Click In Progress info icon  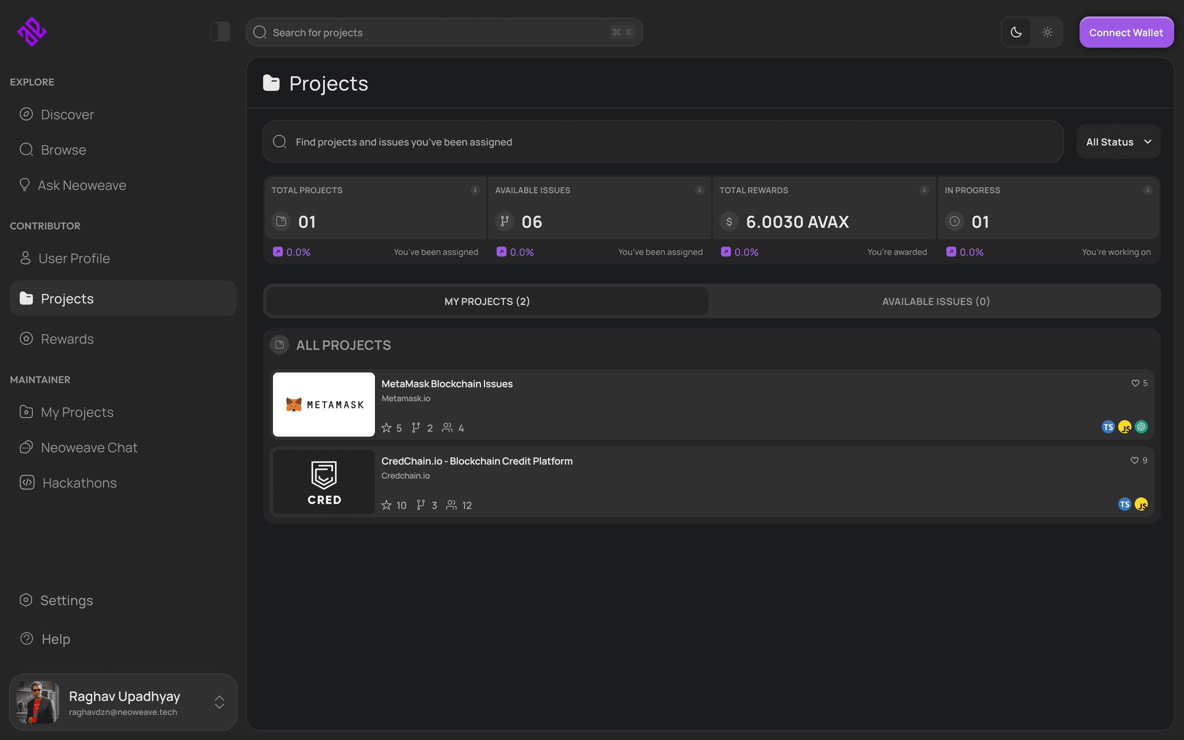[1147, 190]
